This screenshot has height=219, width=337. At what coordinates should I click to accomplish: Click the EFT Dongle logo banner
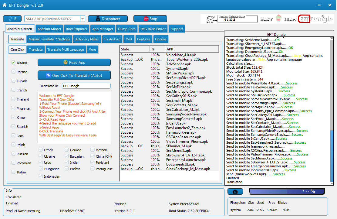315,19
